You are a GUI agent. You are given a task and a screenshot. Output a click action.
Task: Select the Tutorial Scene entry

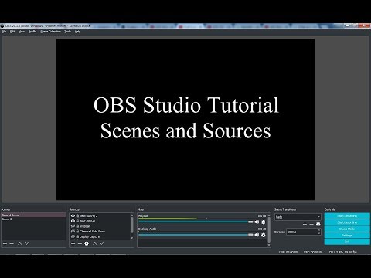[33, 215]
